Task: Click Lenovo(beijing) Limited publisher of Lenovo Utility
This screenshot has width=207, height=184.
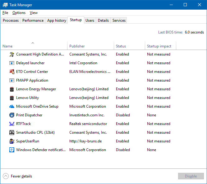Action: pos(89,98)
